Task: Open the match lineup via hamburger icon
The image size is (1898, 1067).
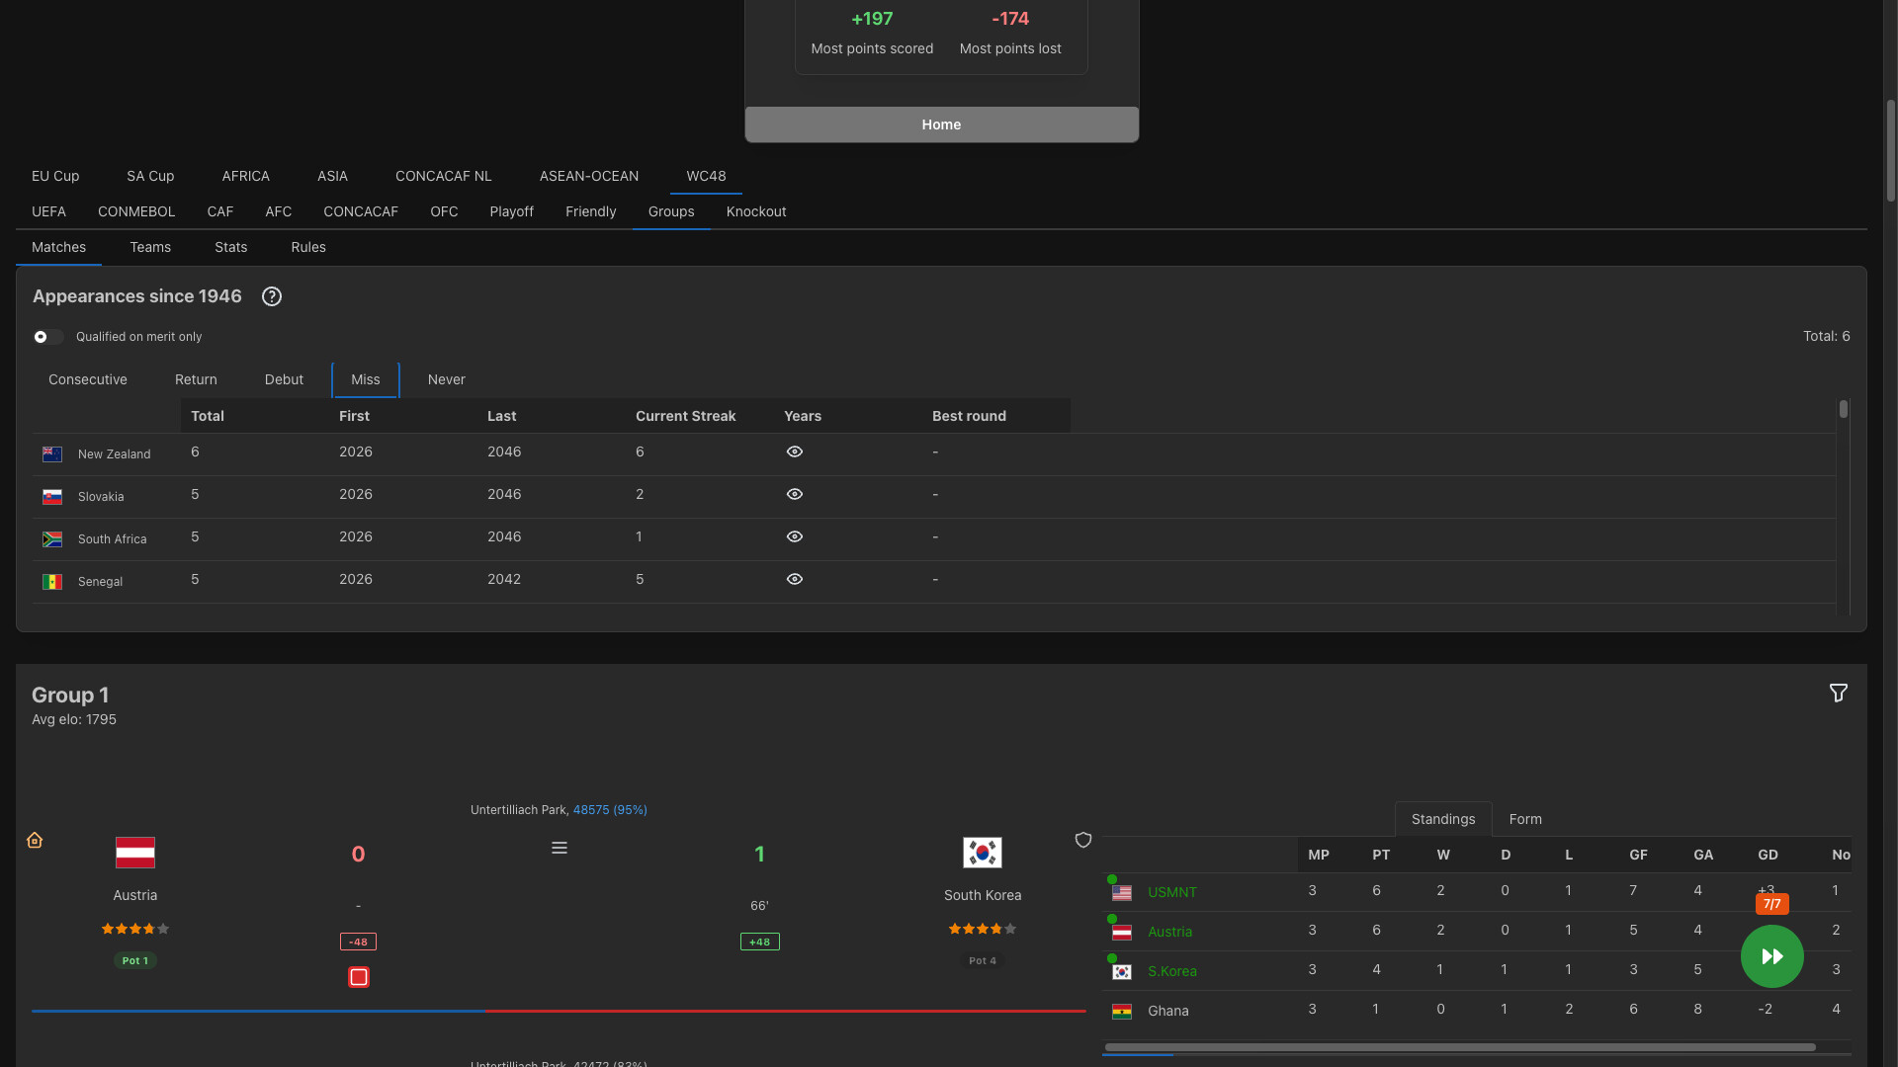Action: point(560,847)
